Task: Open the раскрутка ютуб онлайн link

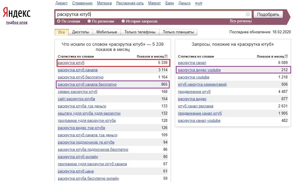Action: (x=78, y=157)
